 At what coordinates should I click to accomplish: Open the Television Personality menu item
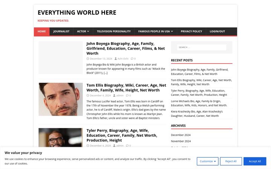(114, 32)
